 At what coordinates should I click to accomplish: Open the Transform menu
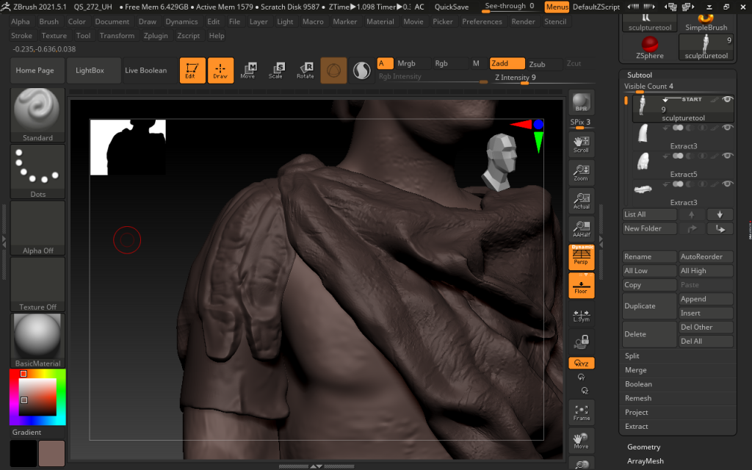[x=117, y=35]
